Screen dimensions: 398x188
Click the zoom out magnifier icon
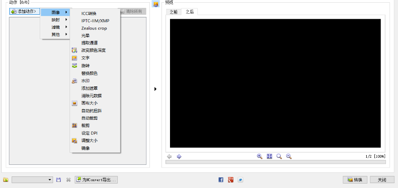289,156
